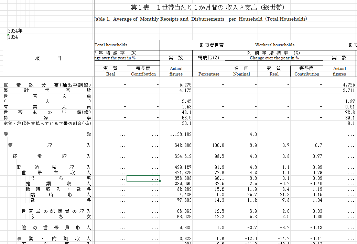Select the 世帯主の配偶者の収入 value 68,063
Screen dimensions: 357x244
pos(176,211)
